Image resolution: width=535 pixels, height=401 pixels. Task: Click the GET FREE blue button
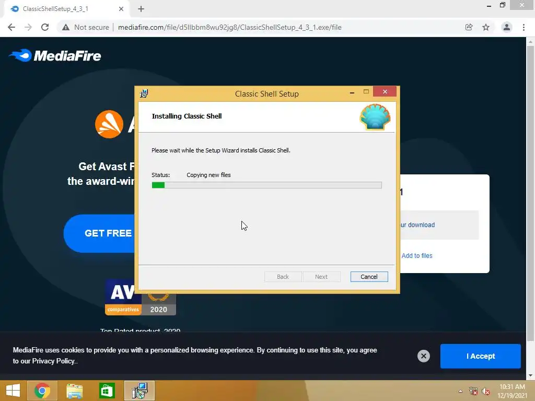coord(99,233)
